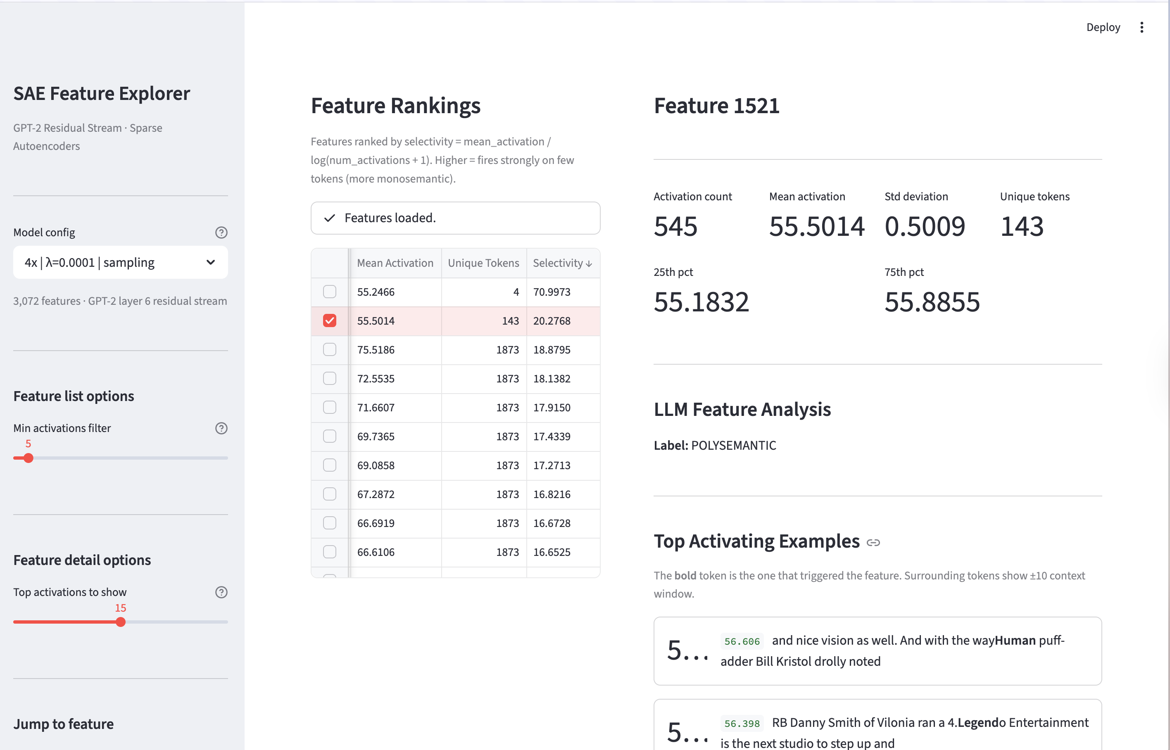This screenshot has height=750, width=1170.
Task: Click the Top activations slider handle
Action: coord(121,622)
